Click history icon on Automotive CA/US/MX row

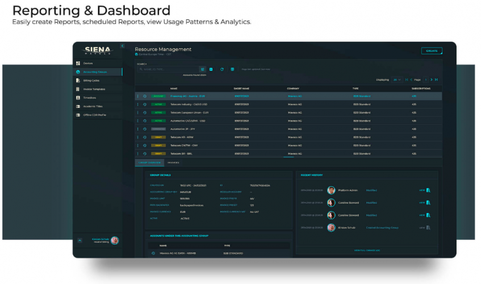coord(145,121)
